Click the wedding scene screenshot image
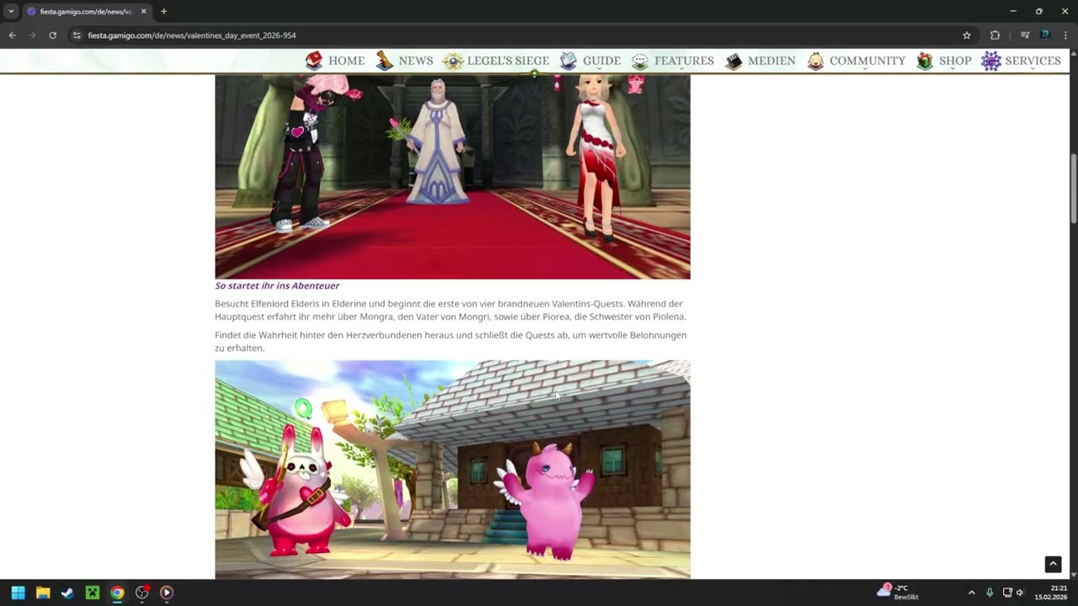This screenshot has width=1078, height=606. 452,177
